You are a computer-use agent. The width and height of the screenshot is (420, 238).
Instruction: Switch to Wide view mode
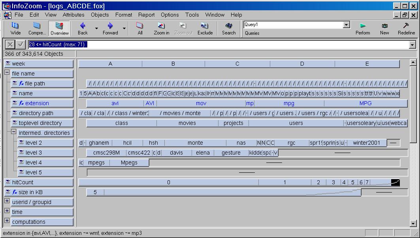pos(16,28)
